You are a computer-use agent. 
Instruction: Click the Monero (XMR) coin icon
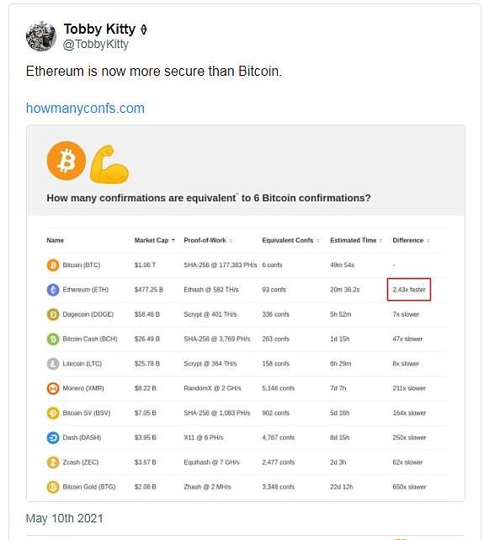pos(53,388)
